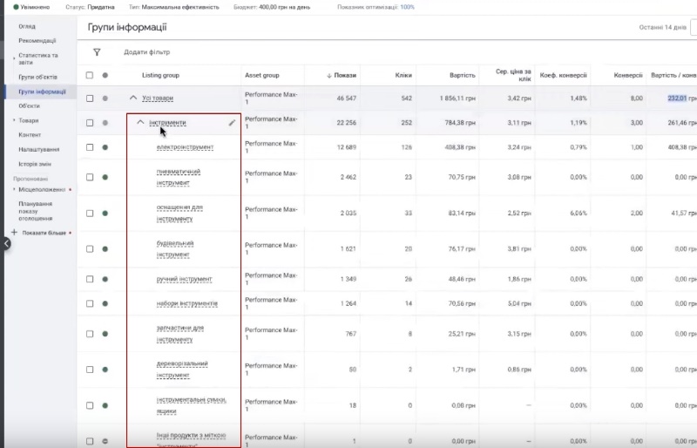Click the sidebar collapse arrow handle
Viewport: 697px width, 448px height.
pos(4,243)
